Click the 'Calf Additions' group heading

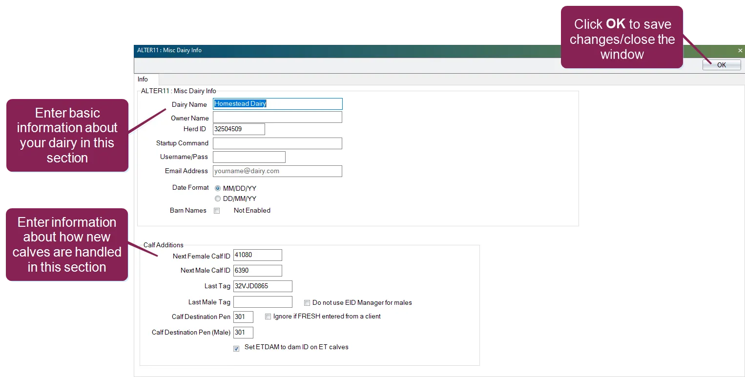point(164,245)
